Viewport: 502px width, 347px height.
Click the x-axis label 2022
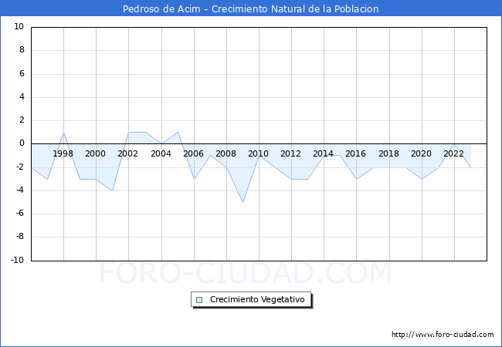point(453,153)
